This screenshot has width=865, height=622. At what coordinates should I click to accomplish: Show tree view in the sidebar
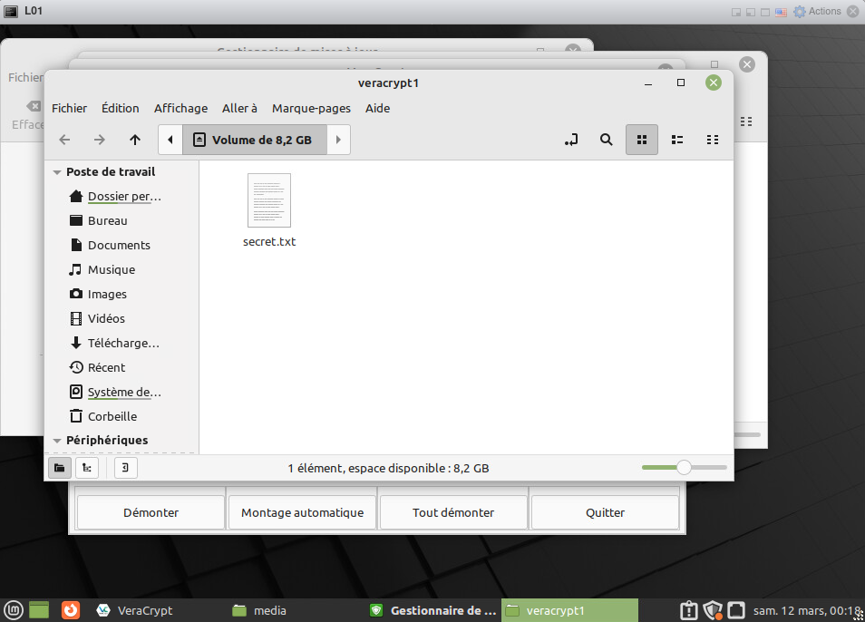85,468
